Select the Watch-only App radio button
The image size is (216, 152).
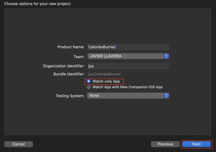point(89,81)
